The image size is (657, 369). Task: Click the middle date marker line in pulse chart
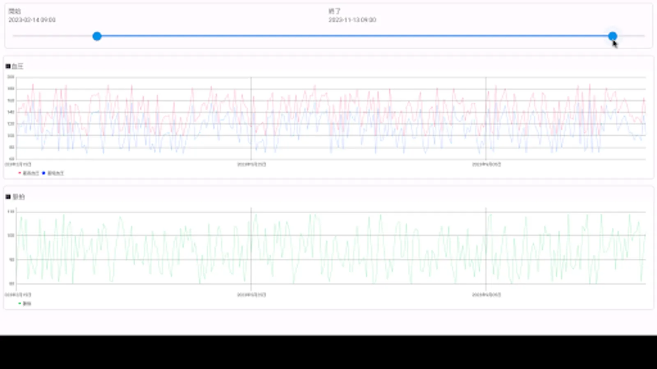(x=251, y=249)
